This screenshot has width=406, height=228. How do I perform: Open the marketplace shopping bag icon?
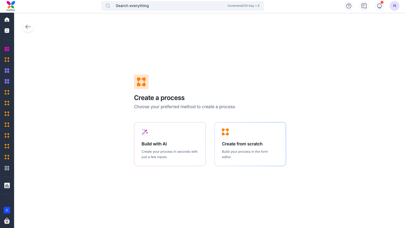7,221
